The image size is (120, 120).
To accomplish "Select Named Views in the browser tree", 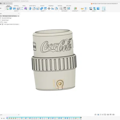I will (x=5, y=20).
